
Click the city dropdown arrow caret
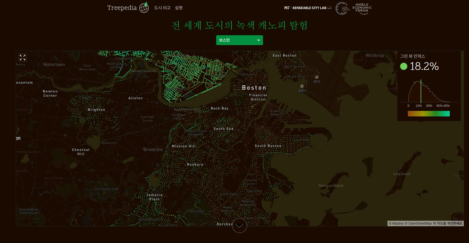pyautogui.click(x=259, y=40)
